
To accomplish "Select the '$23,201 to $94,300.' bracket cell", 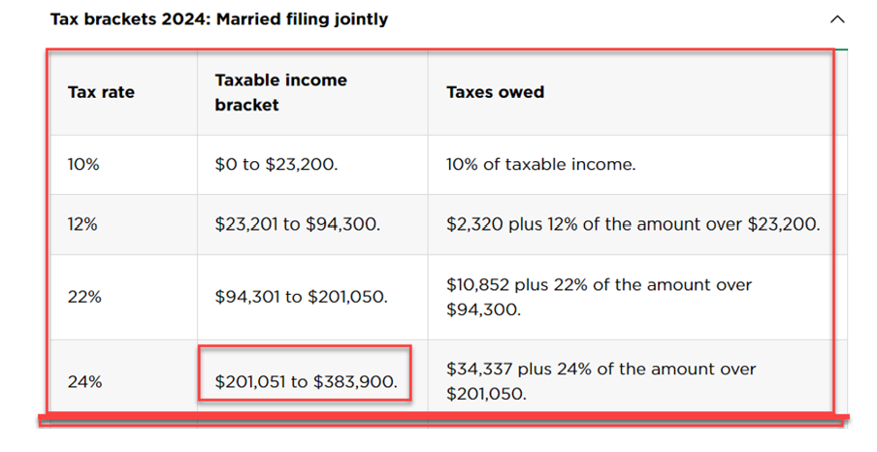I will [297, 224].
